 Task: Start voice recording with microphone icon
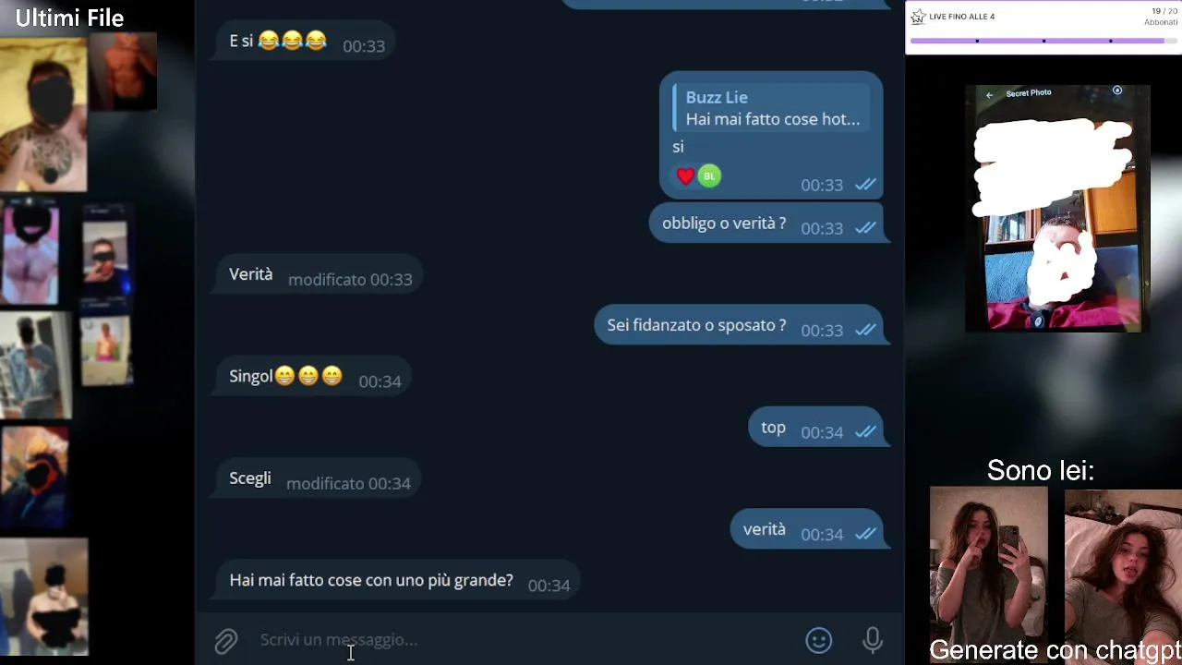873,640
